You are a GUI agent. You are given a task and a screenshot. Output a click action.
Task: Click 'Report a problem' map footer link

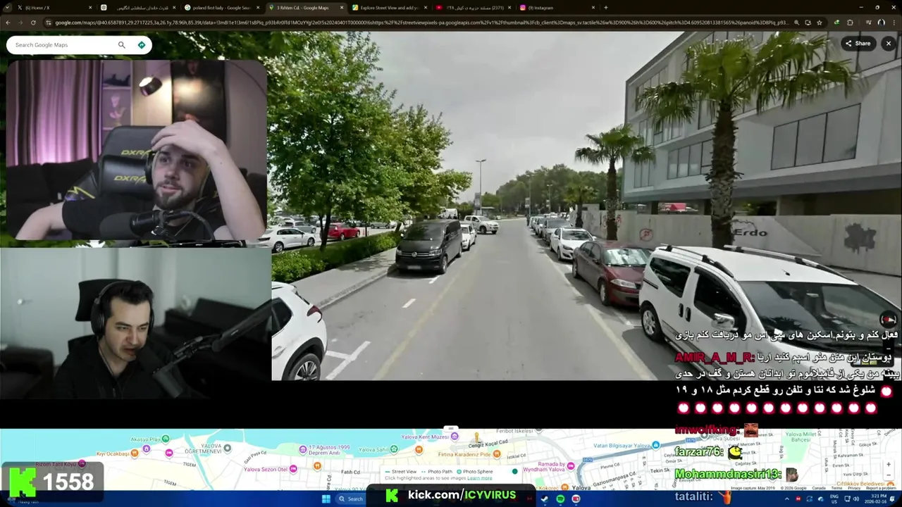(882, 488)
